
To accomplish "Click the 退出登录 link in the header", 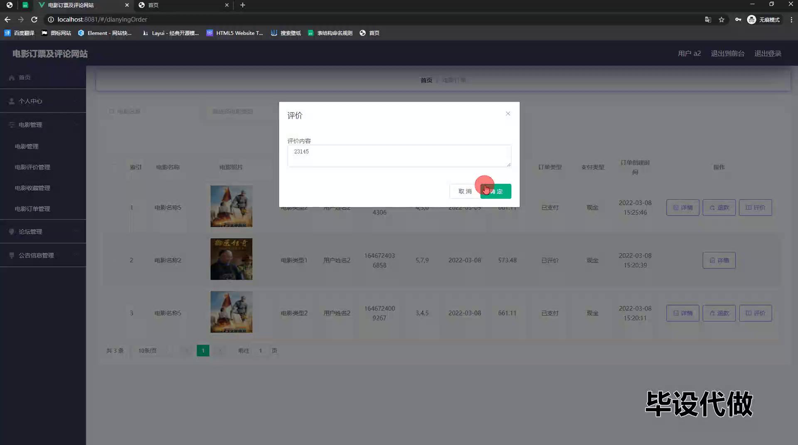I will click(x=768, y=54).
